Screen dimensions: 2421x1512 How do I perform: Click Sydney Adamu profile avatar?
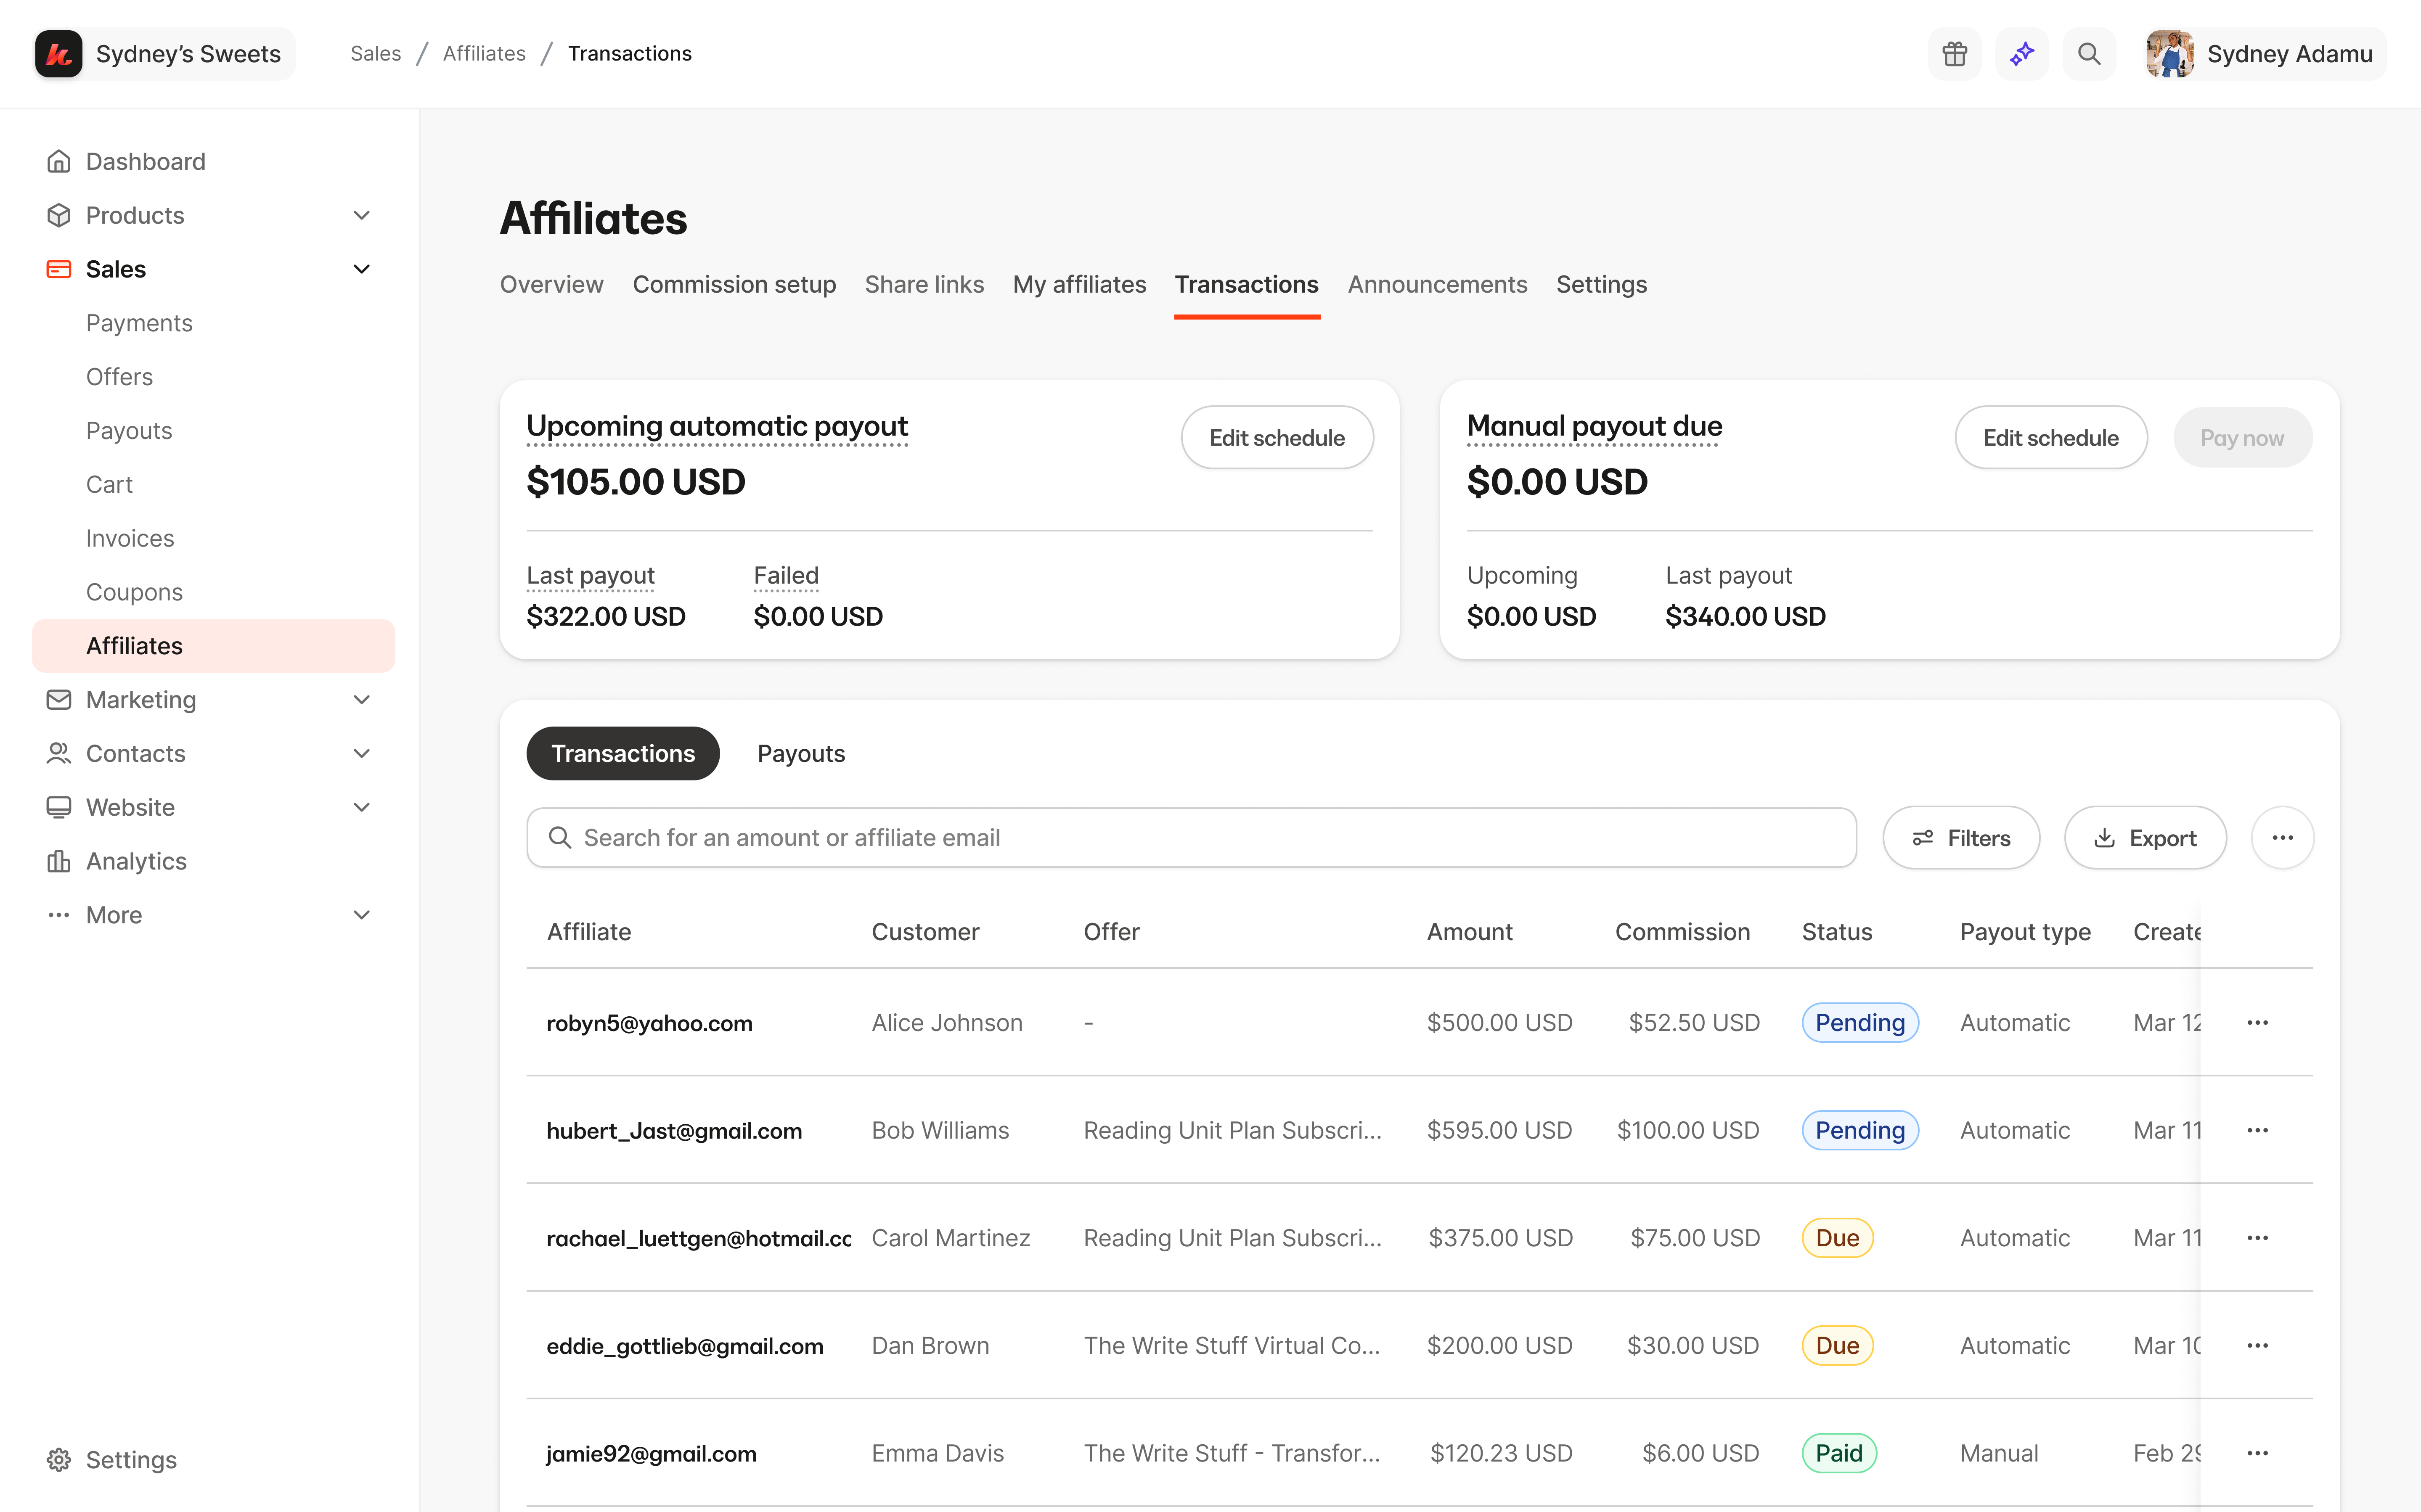click(2169, 54)
